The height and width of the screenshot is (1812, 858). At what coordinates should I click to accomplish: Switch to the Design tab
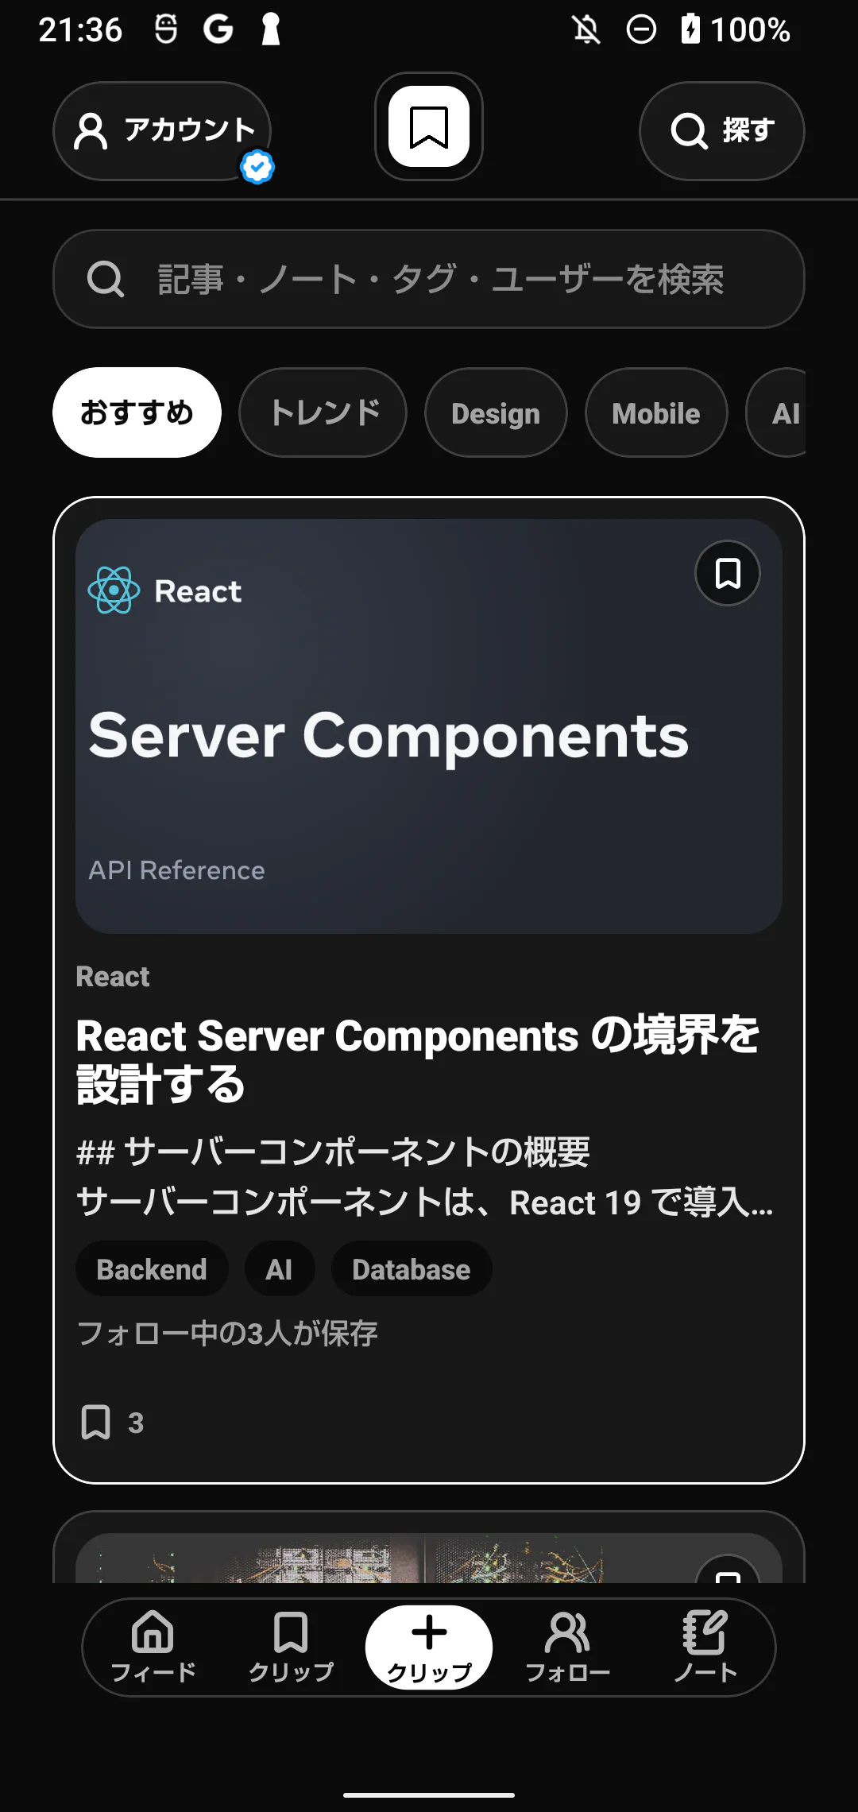[496, 412]
